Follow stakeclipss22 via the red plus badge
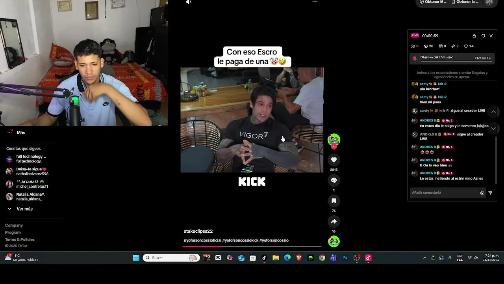 click(x=334, y=146)
